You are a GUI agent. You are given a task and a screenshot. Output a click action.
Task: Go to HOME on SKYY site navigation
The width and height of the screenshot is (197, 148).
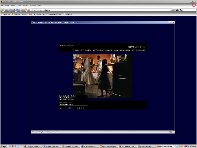tap(76, 50)
